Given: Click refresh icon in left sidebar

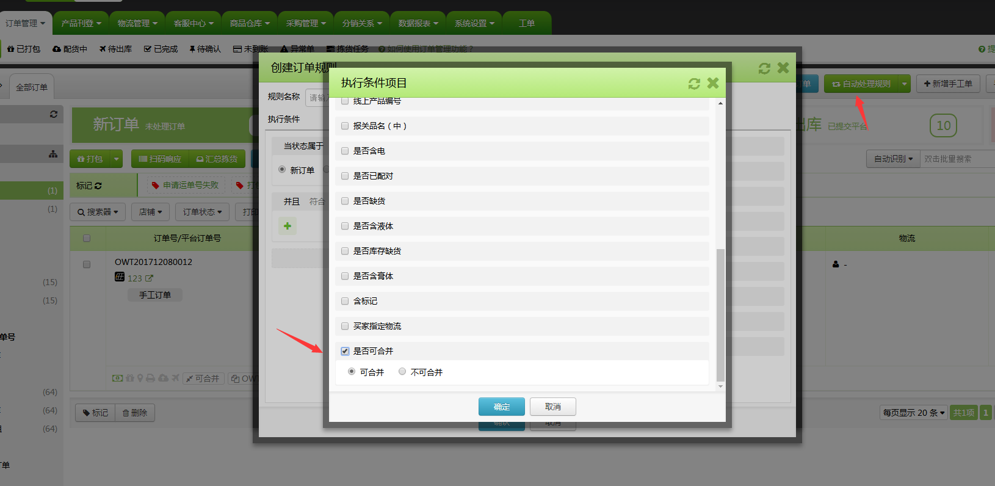Looking at the screenshot, I should [x=54, y=114].
